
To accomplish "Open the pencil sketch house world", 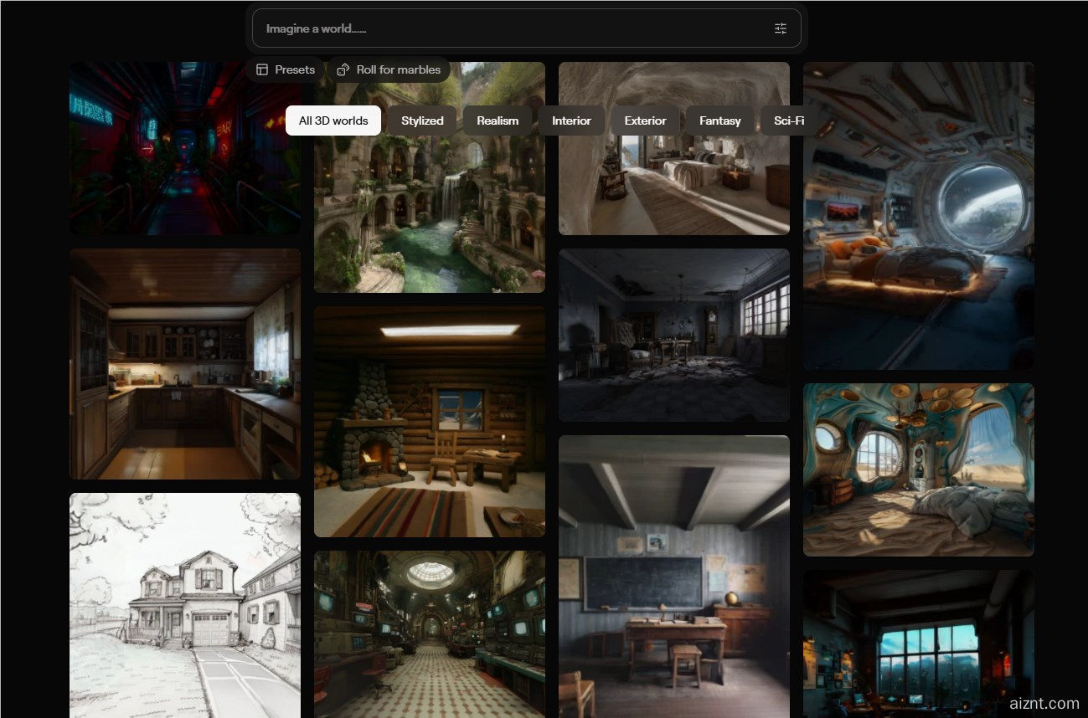I will tap(184, 604).
